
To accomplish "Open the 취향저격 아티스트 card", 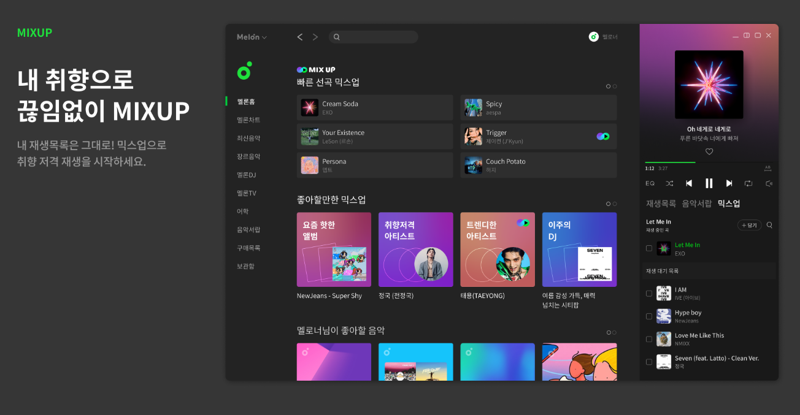I will [416, 249].
